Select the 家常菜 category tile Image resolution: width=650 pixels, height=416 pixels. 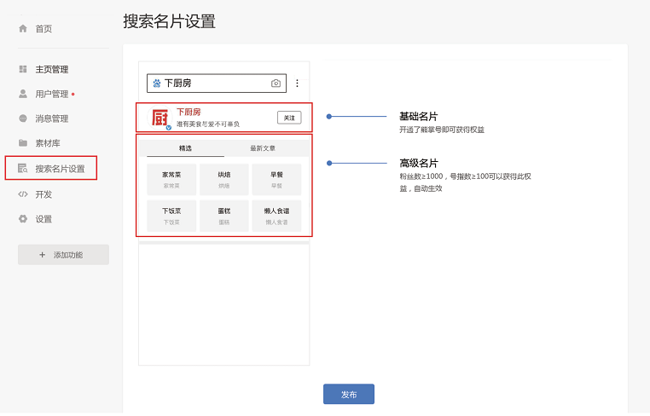click(171, 180)
